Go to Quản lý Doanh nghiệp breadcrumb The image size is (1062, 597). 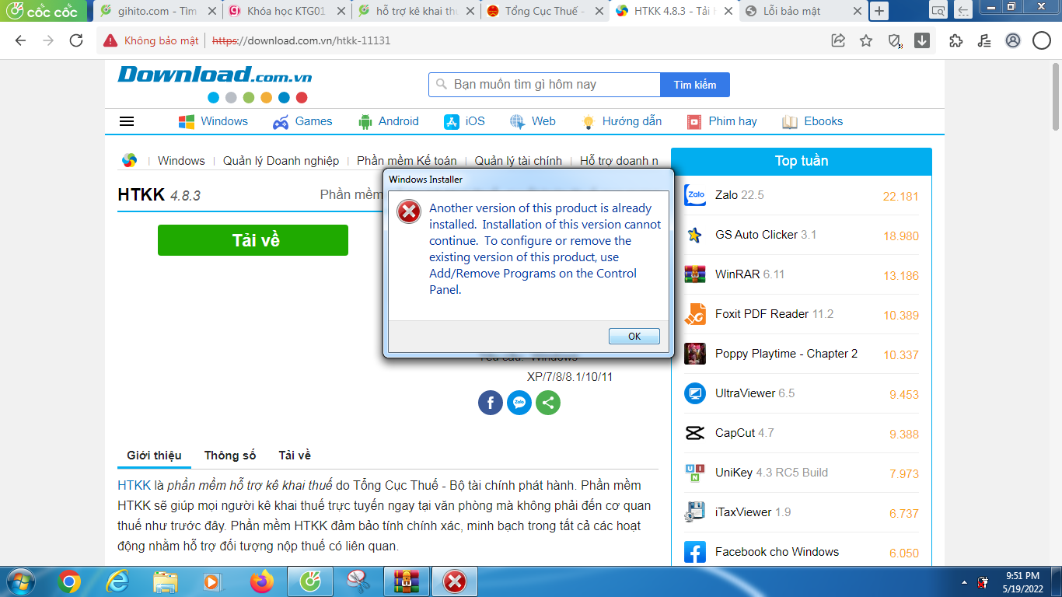pos(281,161)
